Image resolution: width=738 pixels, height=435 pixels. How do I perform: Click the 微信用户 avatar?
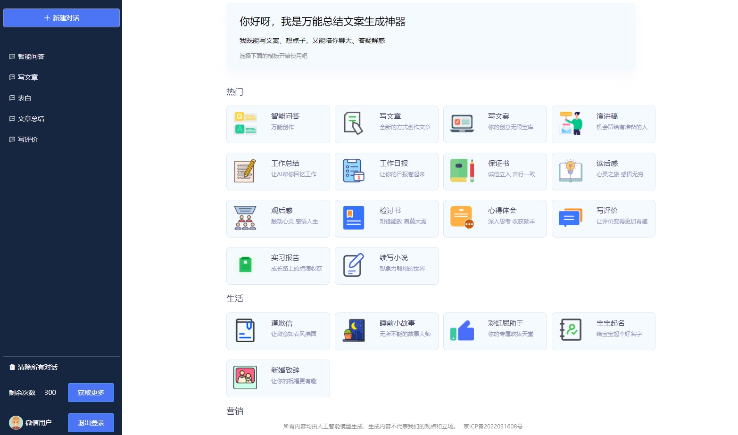tap(16, 423)
